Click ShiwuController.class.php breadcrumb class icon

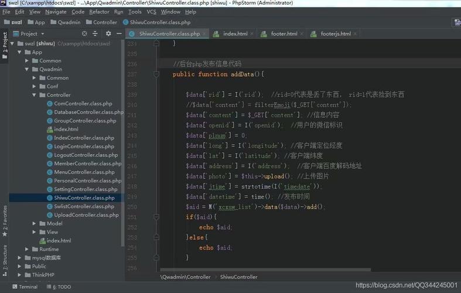tap(125, 22)
